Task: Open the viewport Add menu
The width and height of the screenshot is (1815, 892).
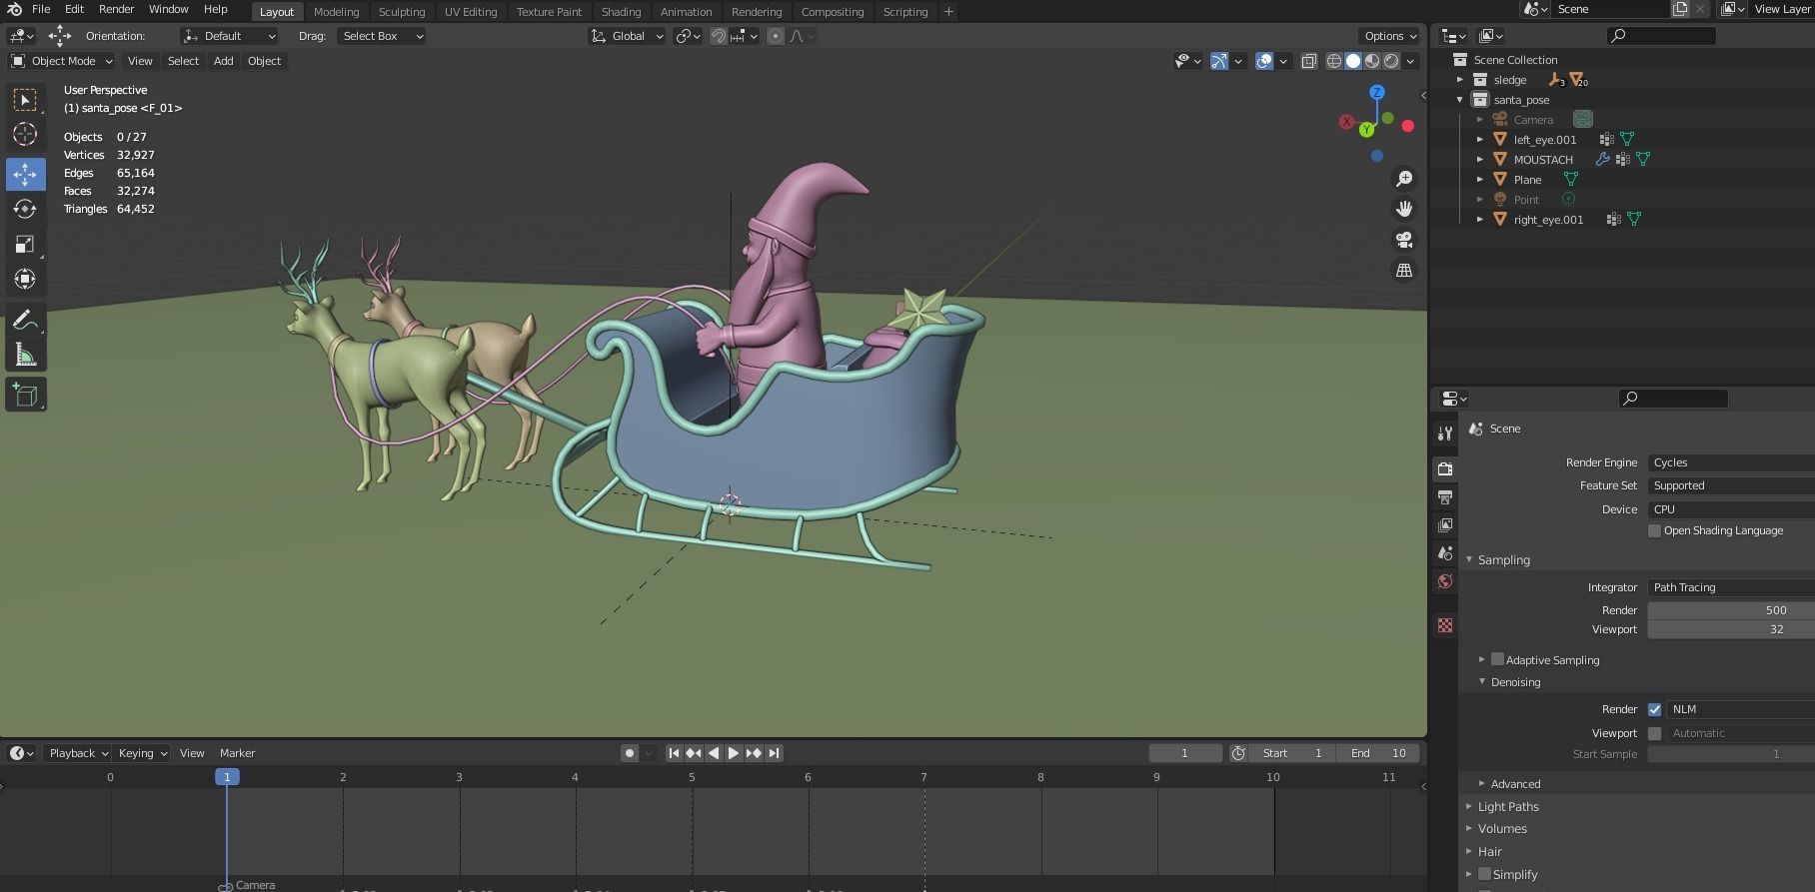Action: pyautogui.click(x=223, y=61)
